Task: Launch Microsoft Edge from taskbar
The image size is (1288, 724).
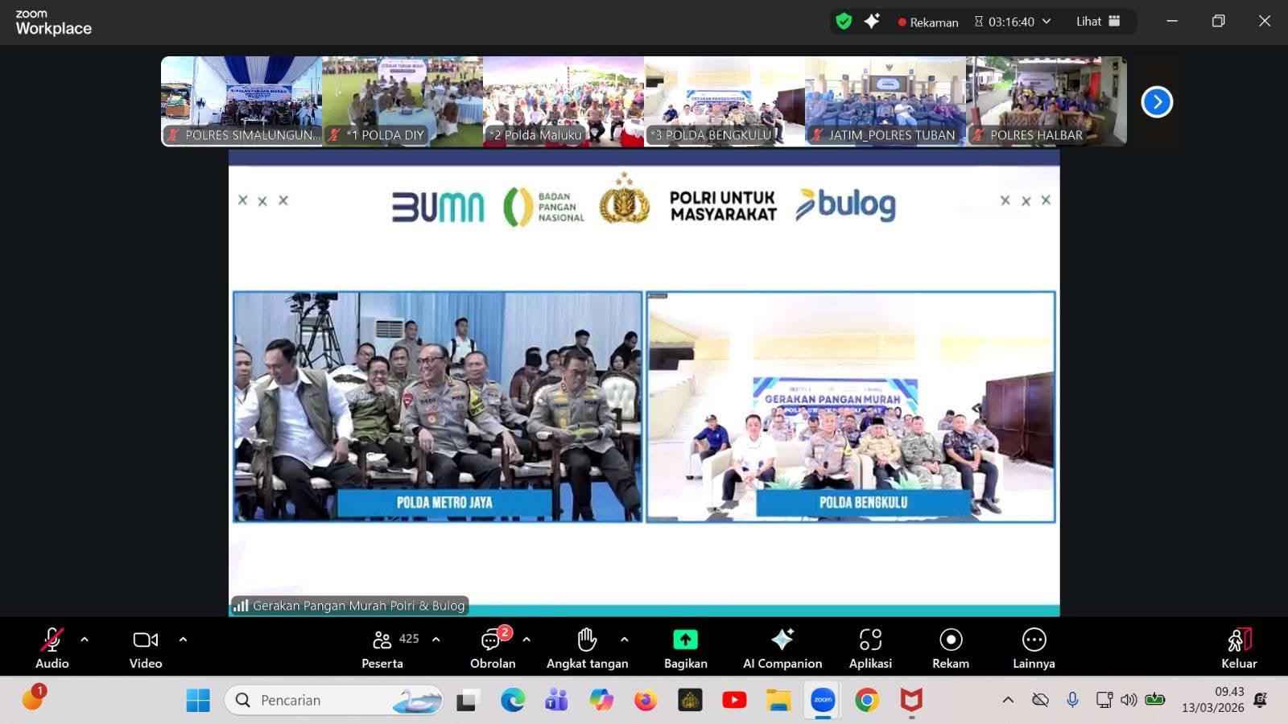Action: point(513,701)
